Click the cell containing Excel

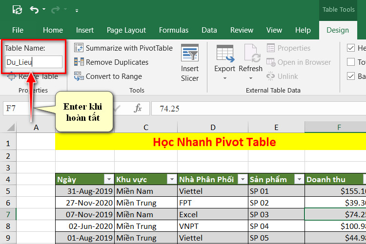[x=213, y=214]
